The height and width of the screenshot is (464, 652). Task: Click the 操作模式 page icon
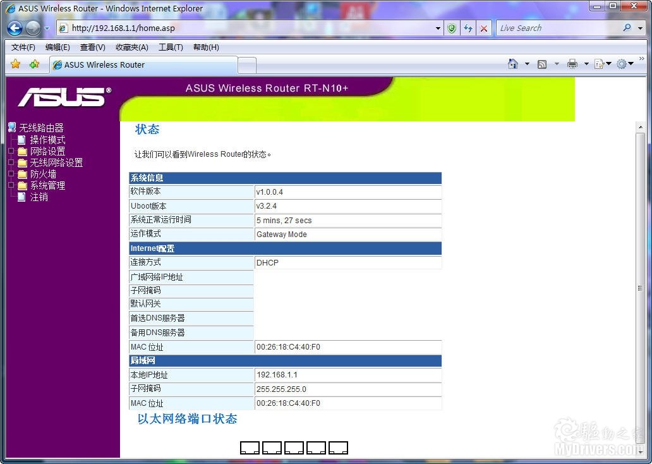click(x=21, y=140)
